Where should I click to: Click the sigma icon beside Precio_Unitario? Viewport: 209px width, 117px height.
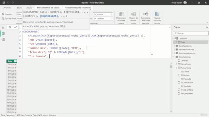pos(179,90)
